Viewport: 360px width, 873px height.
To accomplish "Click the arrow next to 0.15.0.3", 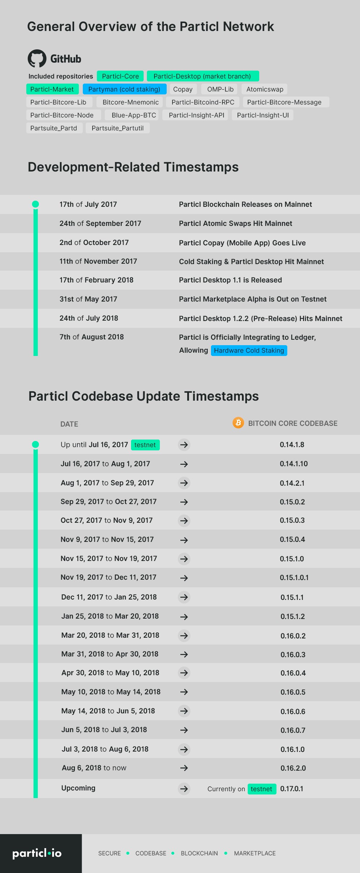I will [x=184, y=521].
